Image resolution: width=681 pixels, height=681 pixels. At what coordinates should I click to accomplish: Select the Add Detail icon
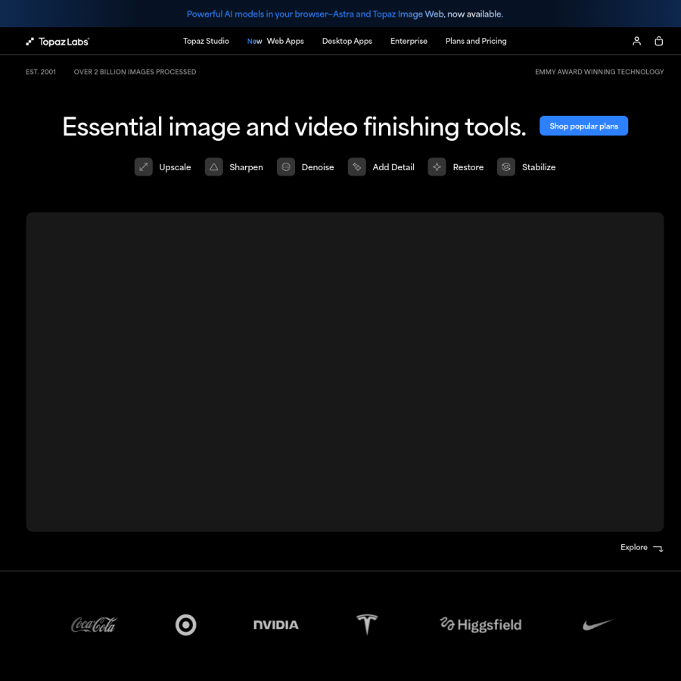click(356, 166)
